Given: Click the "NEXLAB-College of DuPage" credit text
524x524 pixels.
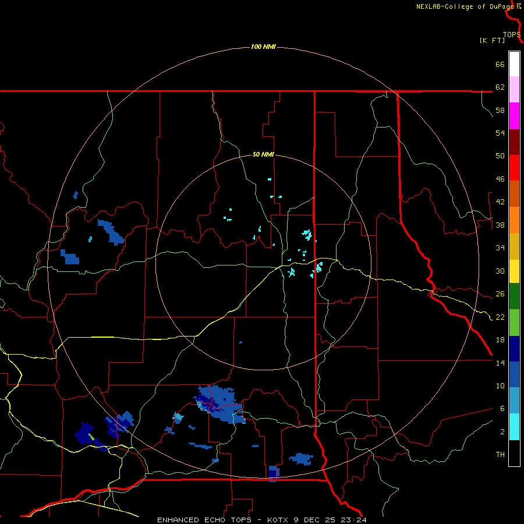Looking at the screenshot, I should click(x=465, y=6).
